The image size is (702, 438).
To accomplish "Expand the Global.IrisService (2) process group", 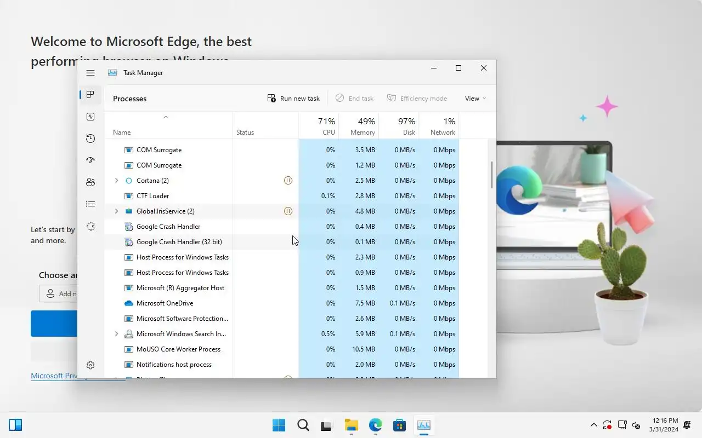I will (x=116, y=211).
